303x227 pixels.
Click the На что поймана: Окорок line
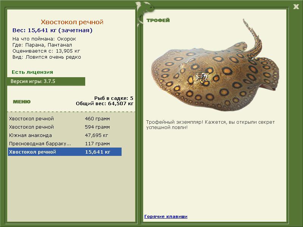[x=44, y=39]
